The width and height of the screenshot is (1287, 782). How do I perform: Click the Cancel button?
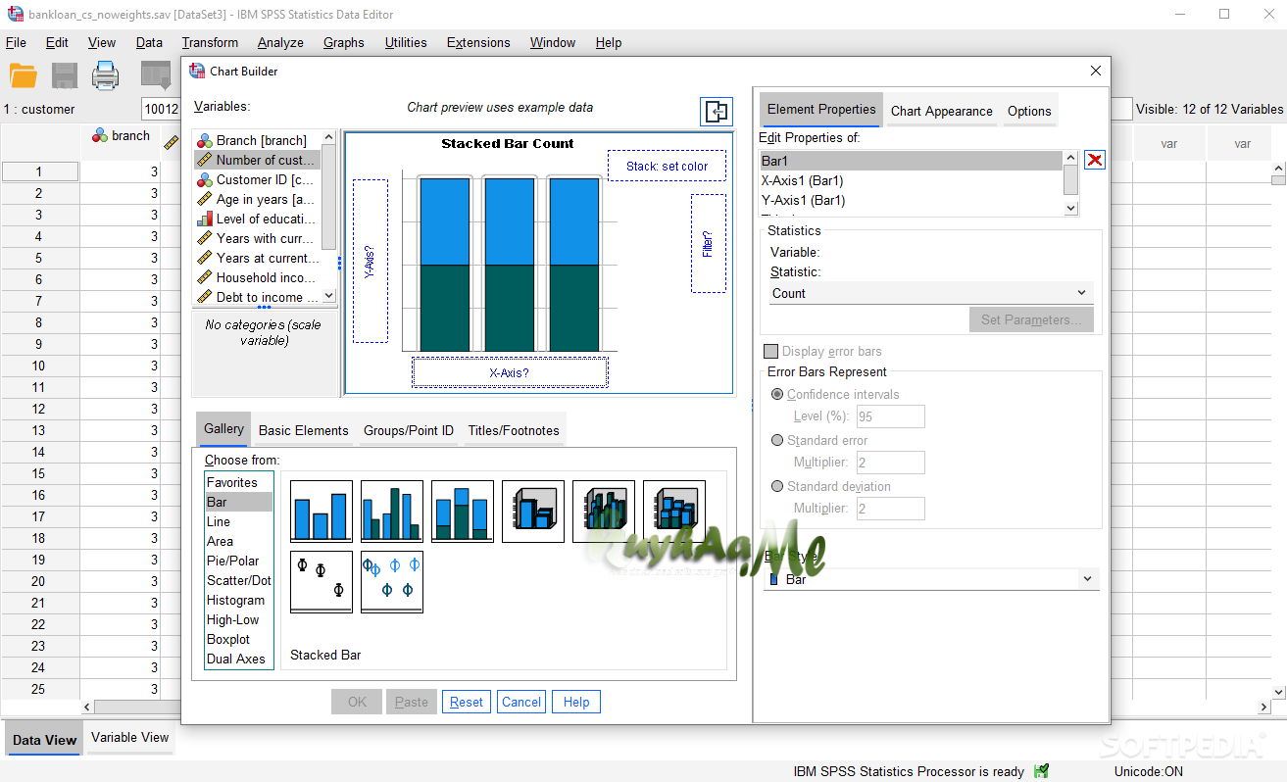[x=521, y=702]
